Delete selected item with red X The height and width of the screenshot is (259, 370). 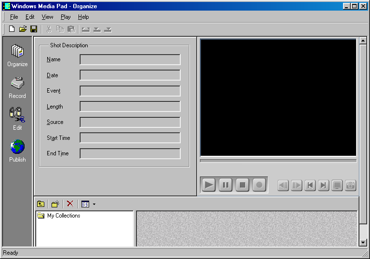70,204
